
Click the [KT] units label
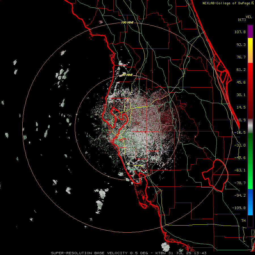pos(242,20)
